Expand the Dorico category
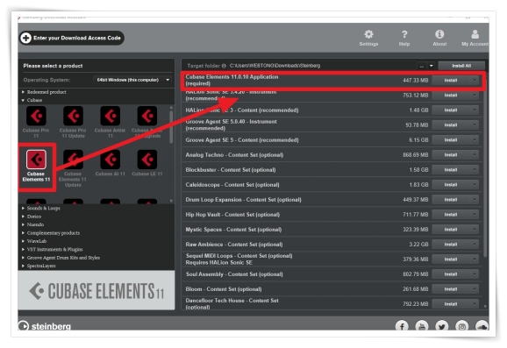 tap(23, 217)
